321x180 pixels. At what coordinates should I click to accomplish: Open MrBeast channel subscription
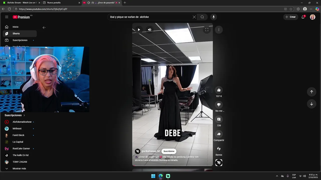(20, 128)
